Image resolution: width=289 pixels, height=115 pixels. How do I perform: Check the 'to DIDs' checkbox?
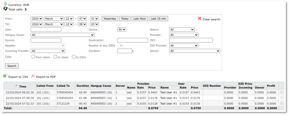tap(74, 57)
